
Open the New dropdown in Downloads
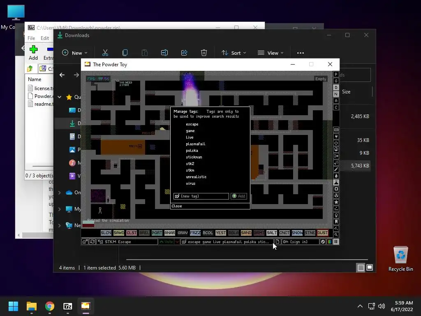(75, 53)
